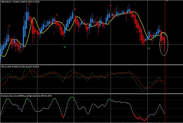Click the red down arrow beside the price values
Screen dimensions: 183x123
[x=29, y=5]
